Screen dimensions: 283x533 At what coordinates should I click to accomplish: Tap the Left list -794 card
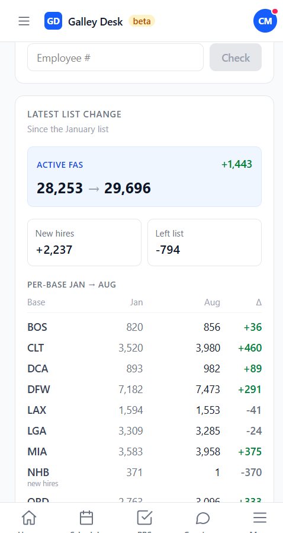click(205, 242)
